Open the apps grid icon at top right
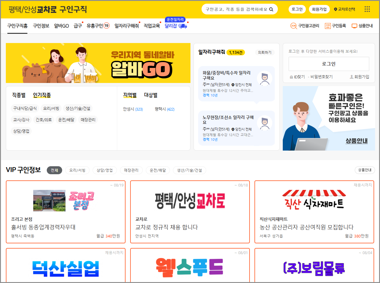The height and width of the screenshot is (283, 380). (x=367, y=9)
